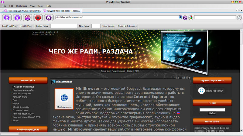The image size is (243, 136).
Task: Open Каталог программ menu item
Action: 22,94
